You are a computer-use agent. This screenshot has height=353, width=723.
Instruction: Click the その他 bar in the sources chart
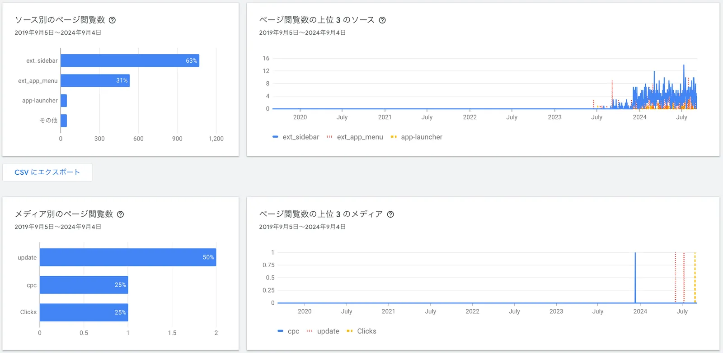point(63,120)
